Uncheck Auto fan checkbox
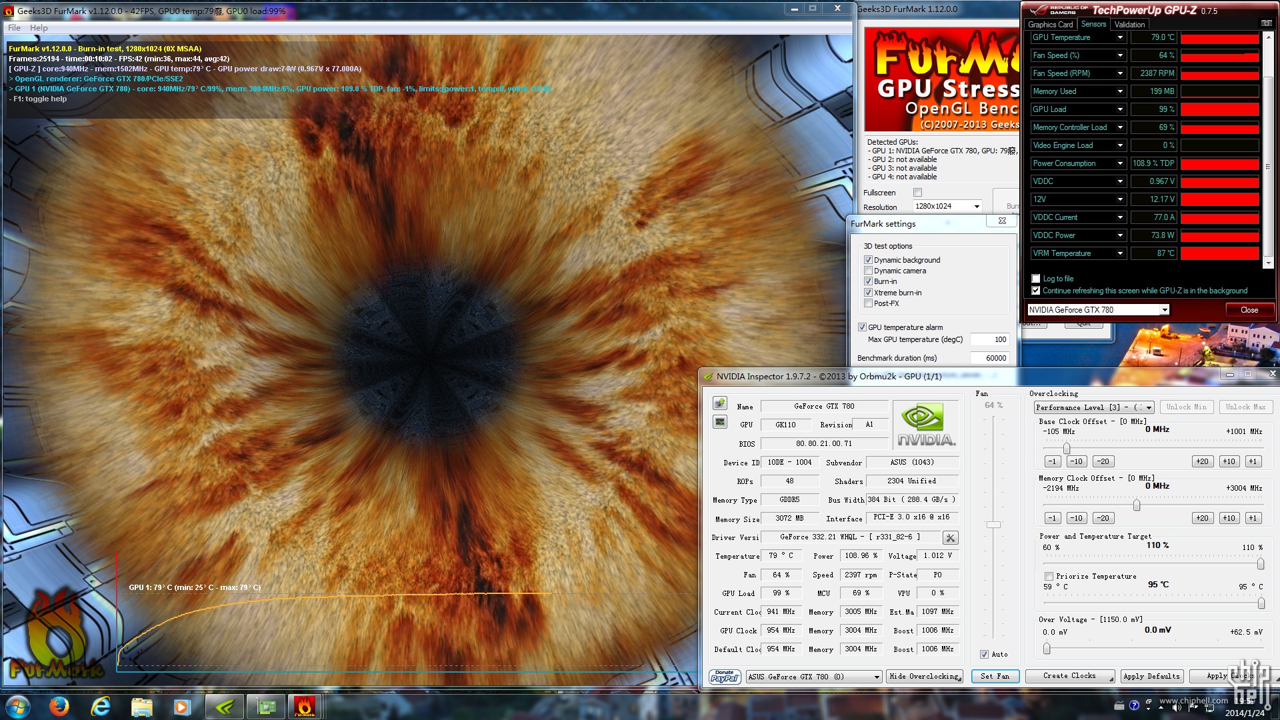Viewport: 1280px width, 720px height. point(984,655)
